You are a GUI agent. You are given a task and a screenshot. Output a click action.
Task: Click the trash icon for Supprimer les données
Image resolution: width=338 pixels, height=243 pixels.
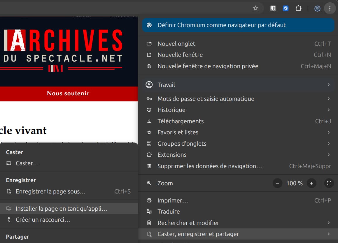(x=149, y=166)
